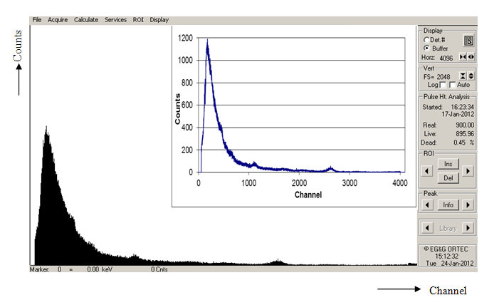Jump to next Peak with right arrow
The height and width of the screenshot is (300, 499).
468,205
